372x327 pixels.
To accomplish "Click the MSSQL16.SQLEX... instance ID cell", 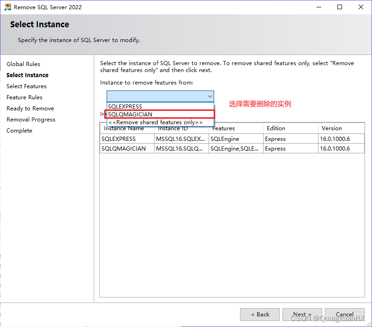I will (x=181, y=139).
